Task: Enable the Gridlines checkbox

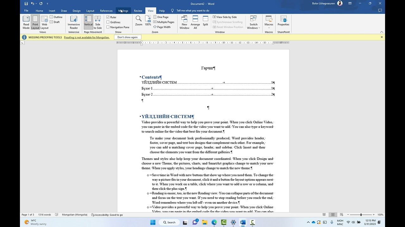Action: click(x=108, y=22)
